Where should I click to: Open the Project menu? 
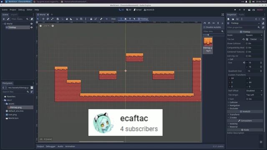point(13,10)
